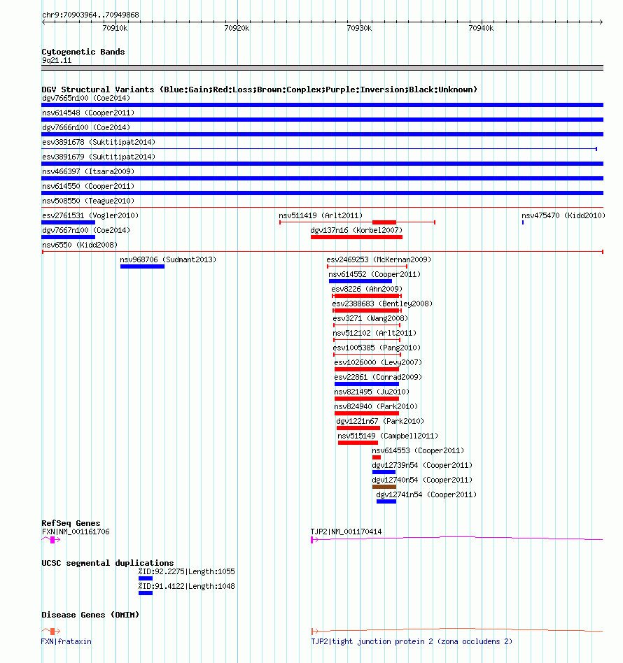Click the nsv824940 (Park2010) label
The width and height of the screenshot is (623, 663).
coord(376,406)
